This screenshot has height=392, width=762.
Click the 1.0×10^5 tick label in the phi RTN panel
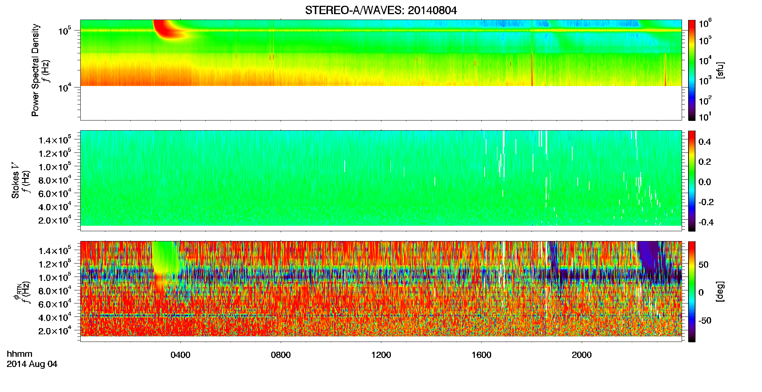coord(55,277)
